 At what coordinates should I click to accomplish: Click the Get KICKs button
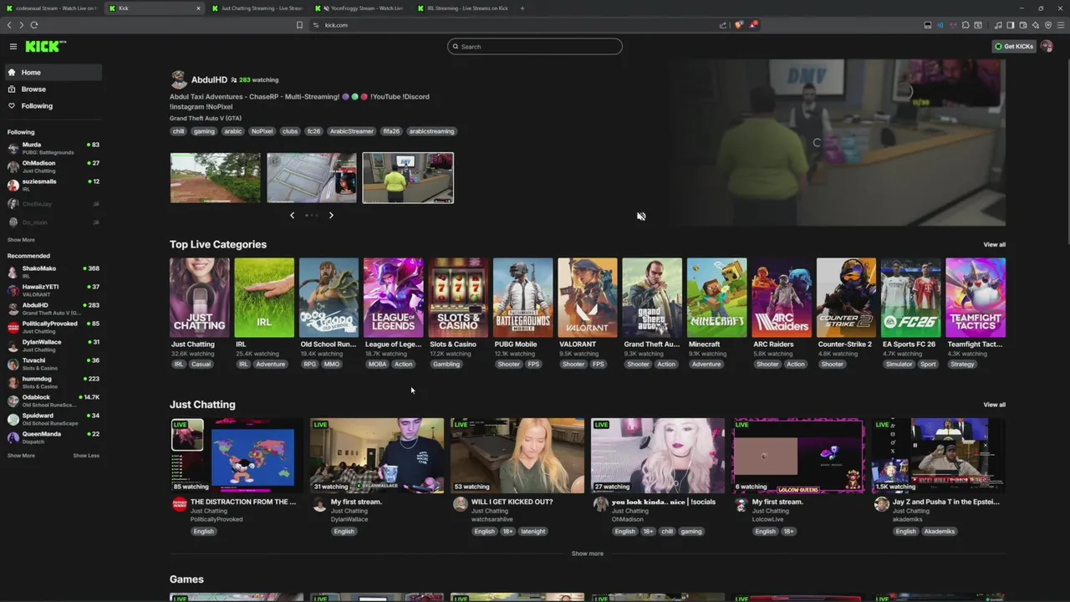pyautogui.click(x=1014, y=47)
